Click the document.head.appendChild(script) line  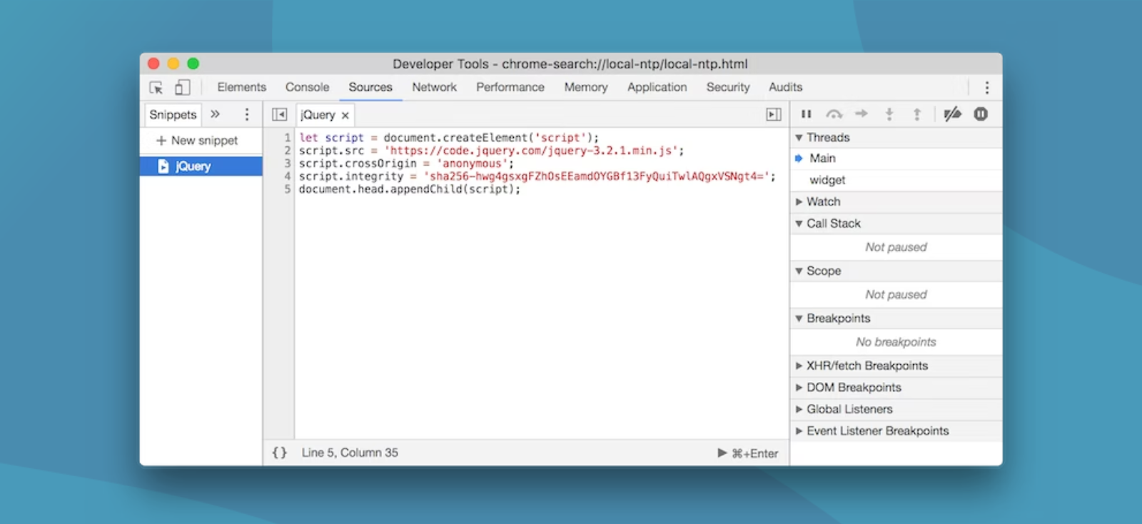point(409,189)
